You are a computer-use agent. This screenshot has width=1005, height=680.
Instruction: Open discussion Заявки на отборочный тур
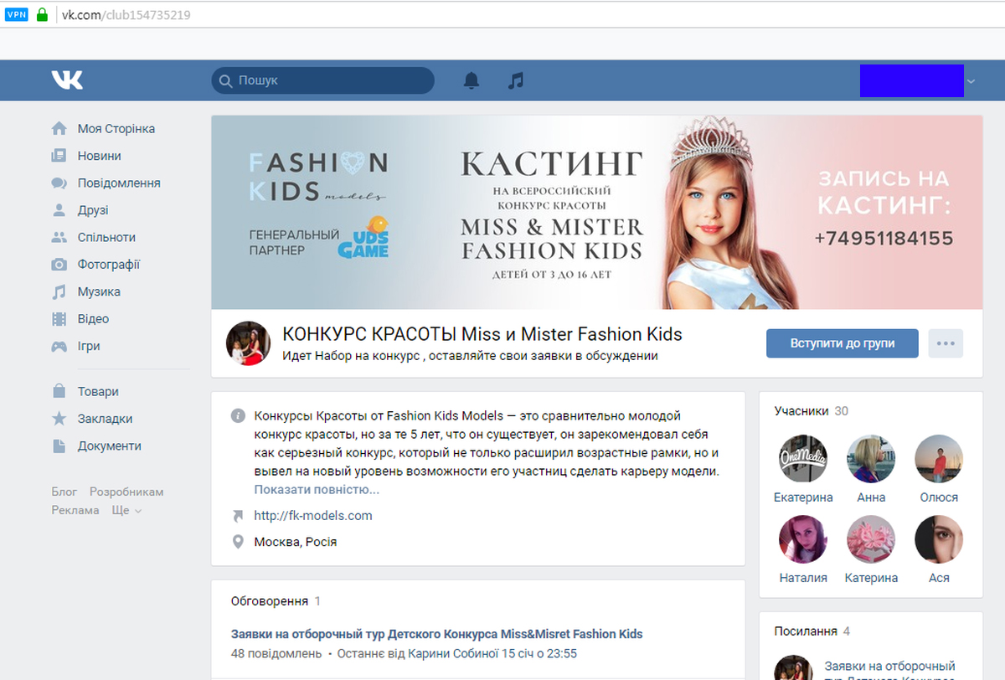pyautogui.click(x=436, y=634)
